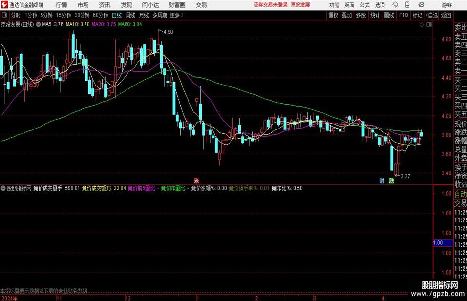This screenshot has height=301, width=467.
Task: Open the 财富圈 menu
Action: pyautogui.click(x=177, y=5)
